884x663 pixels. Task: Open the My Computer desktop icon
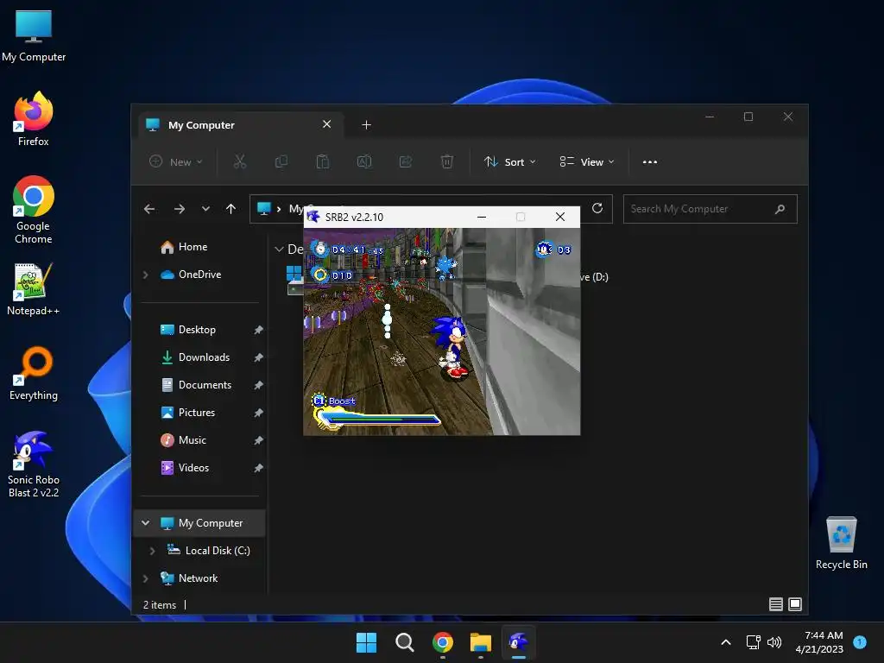[x=34, y=36]
